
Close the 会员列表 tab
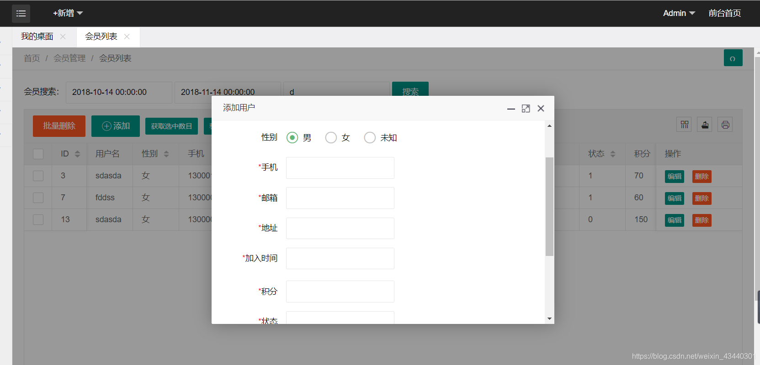pos(127,36)
